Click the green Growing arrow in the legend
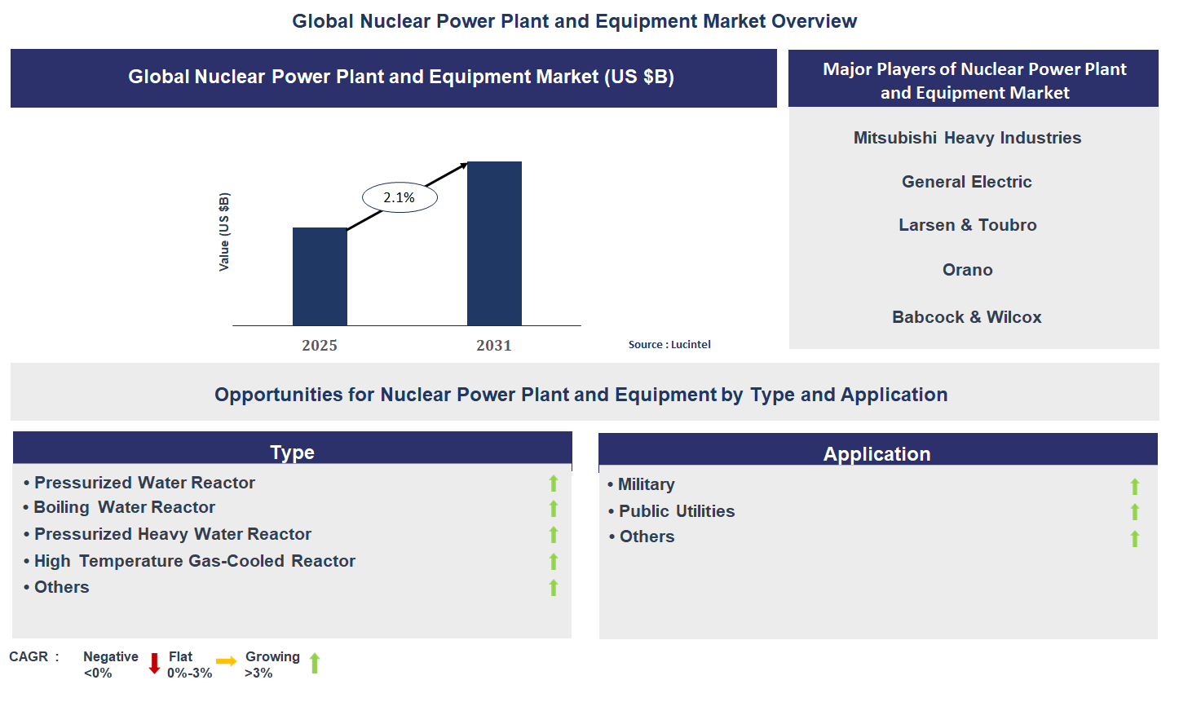Viewport: 1201px width, 711px height. (316, 663)
